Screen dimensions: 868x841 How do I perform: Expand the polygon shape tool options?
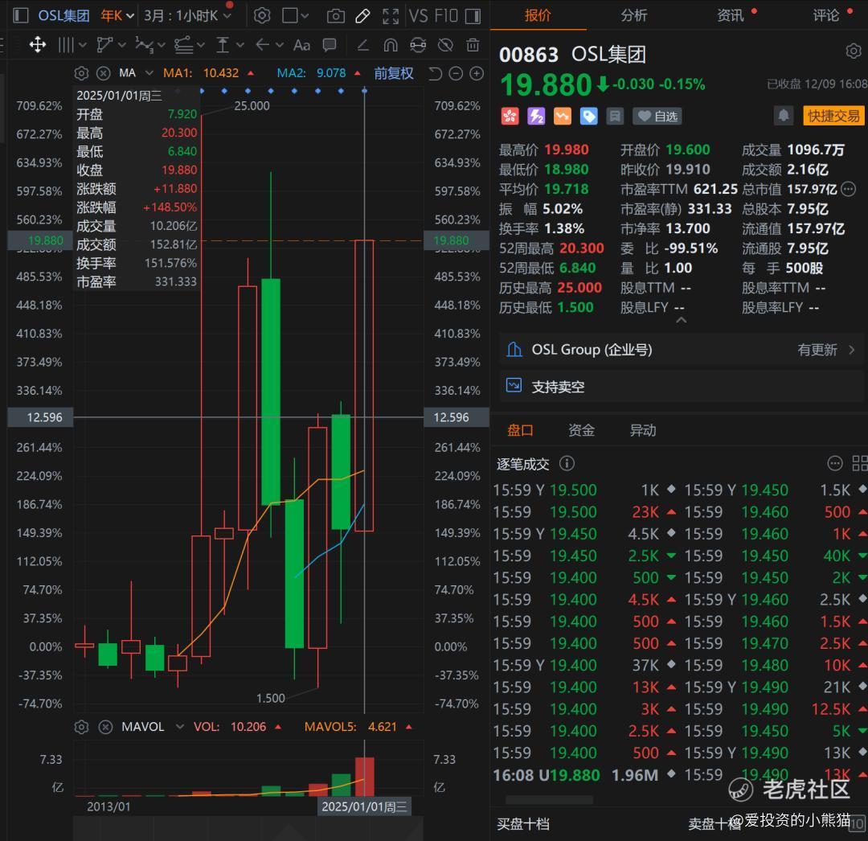coord(122,45)
